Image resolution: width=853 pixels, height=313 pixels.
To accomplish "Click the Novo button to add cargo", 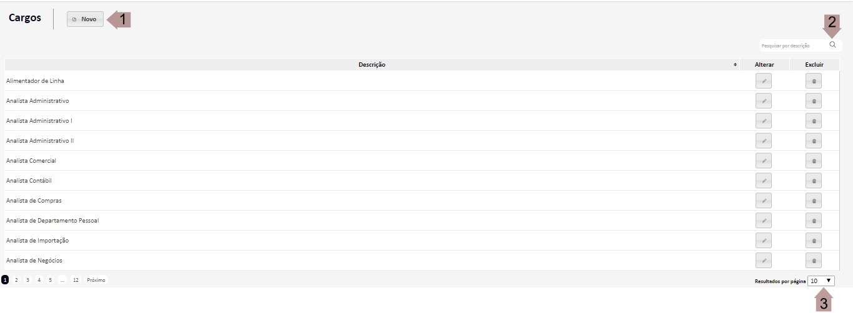I will [85, 19].
